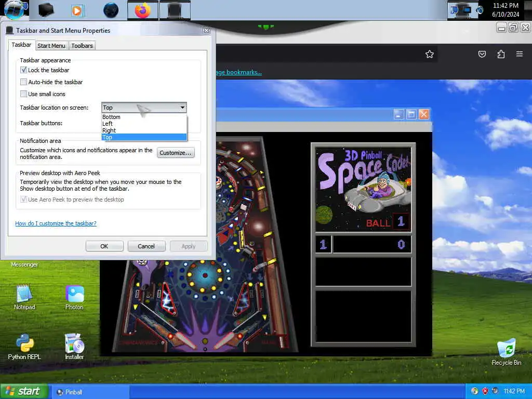Choose Bottom in location list
Screen dimensions: 532x399
coord(144,117)
